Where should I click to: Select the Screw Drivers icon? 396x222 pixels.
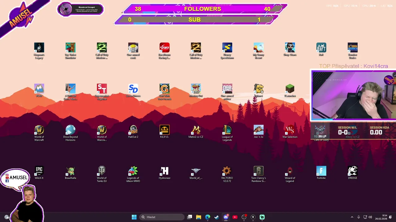click(x=133, y=91)
